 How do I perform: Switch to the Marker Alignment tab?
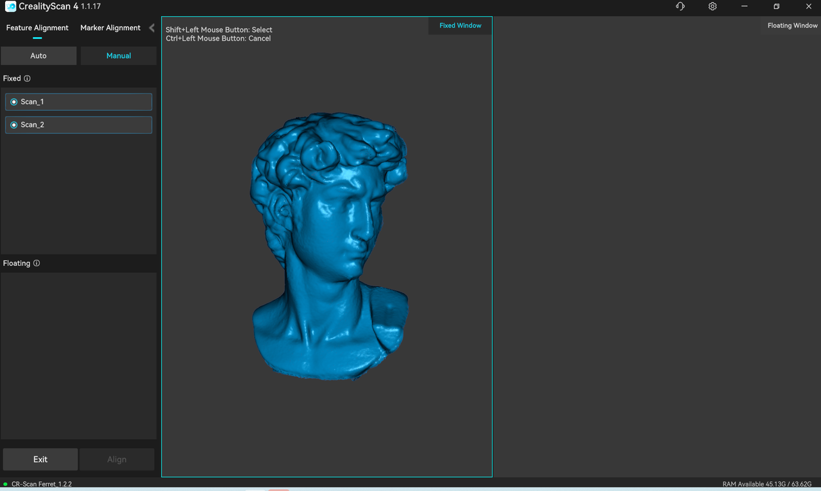pos(110,28)
